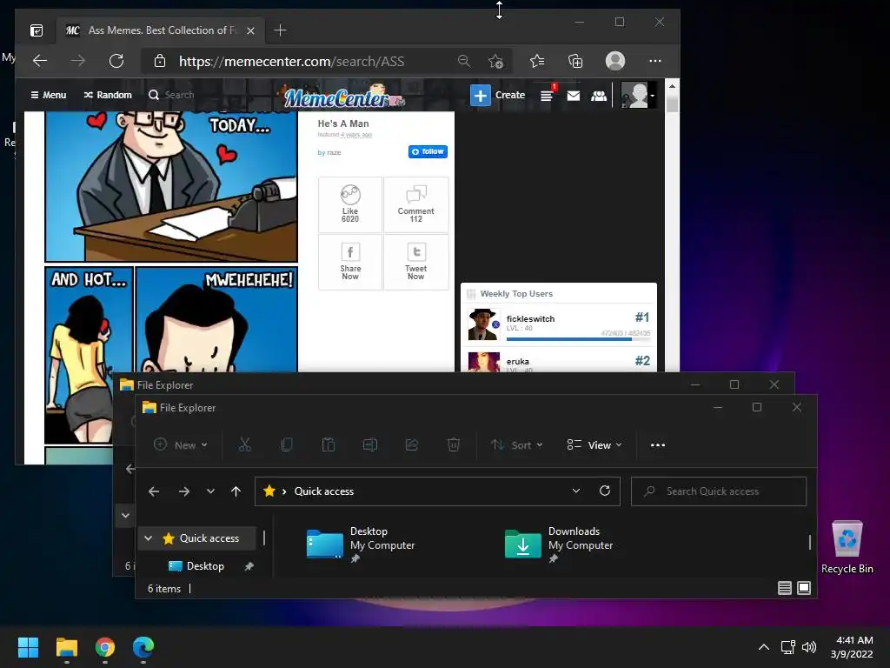Open MemeCenter notifications list icon
Viewport: 890px width, 668px height.
tap(548, 95)
